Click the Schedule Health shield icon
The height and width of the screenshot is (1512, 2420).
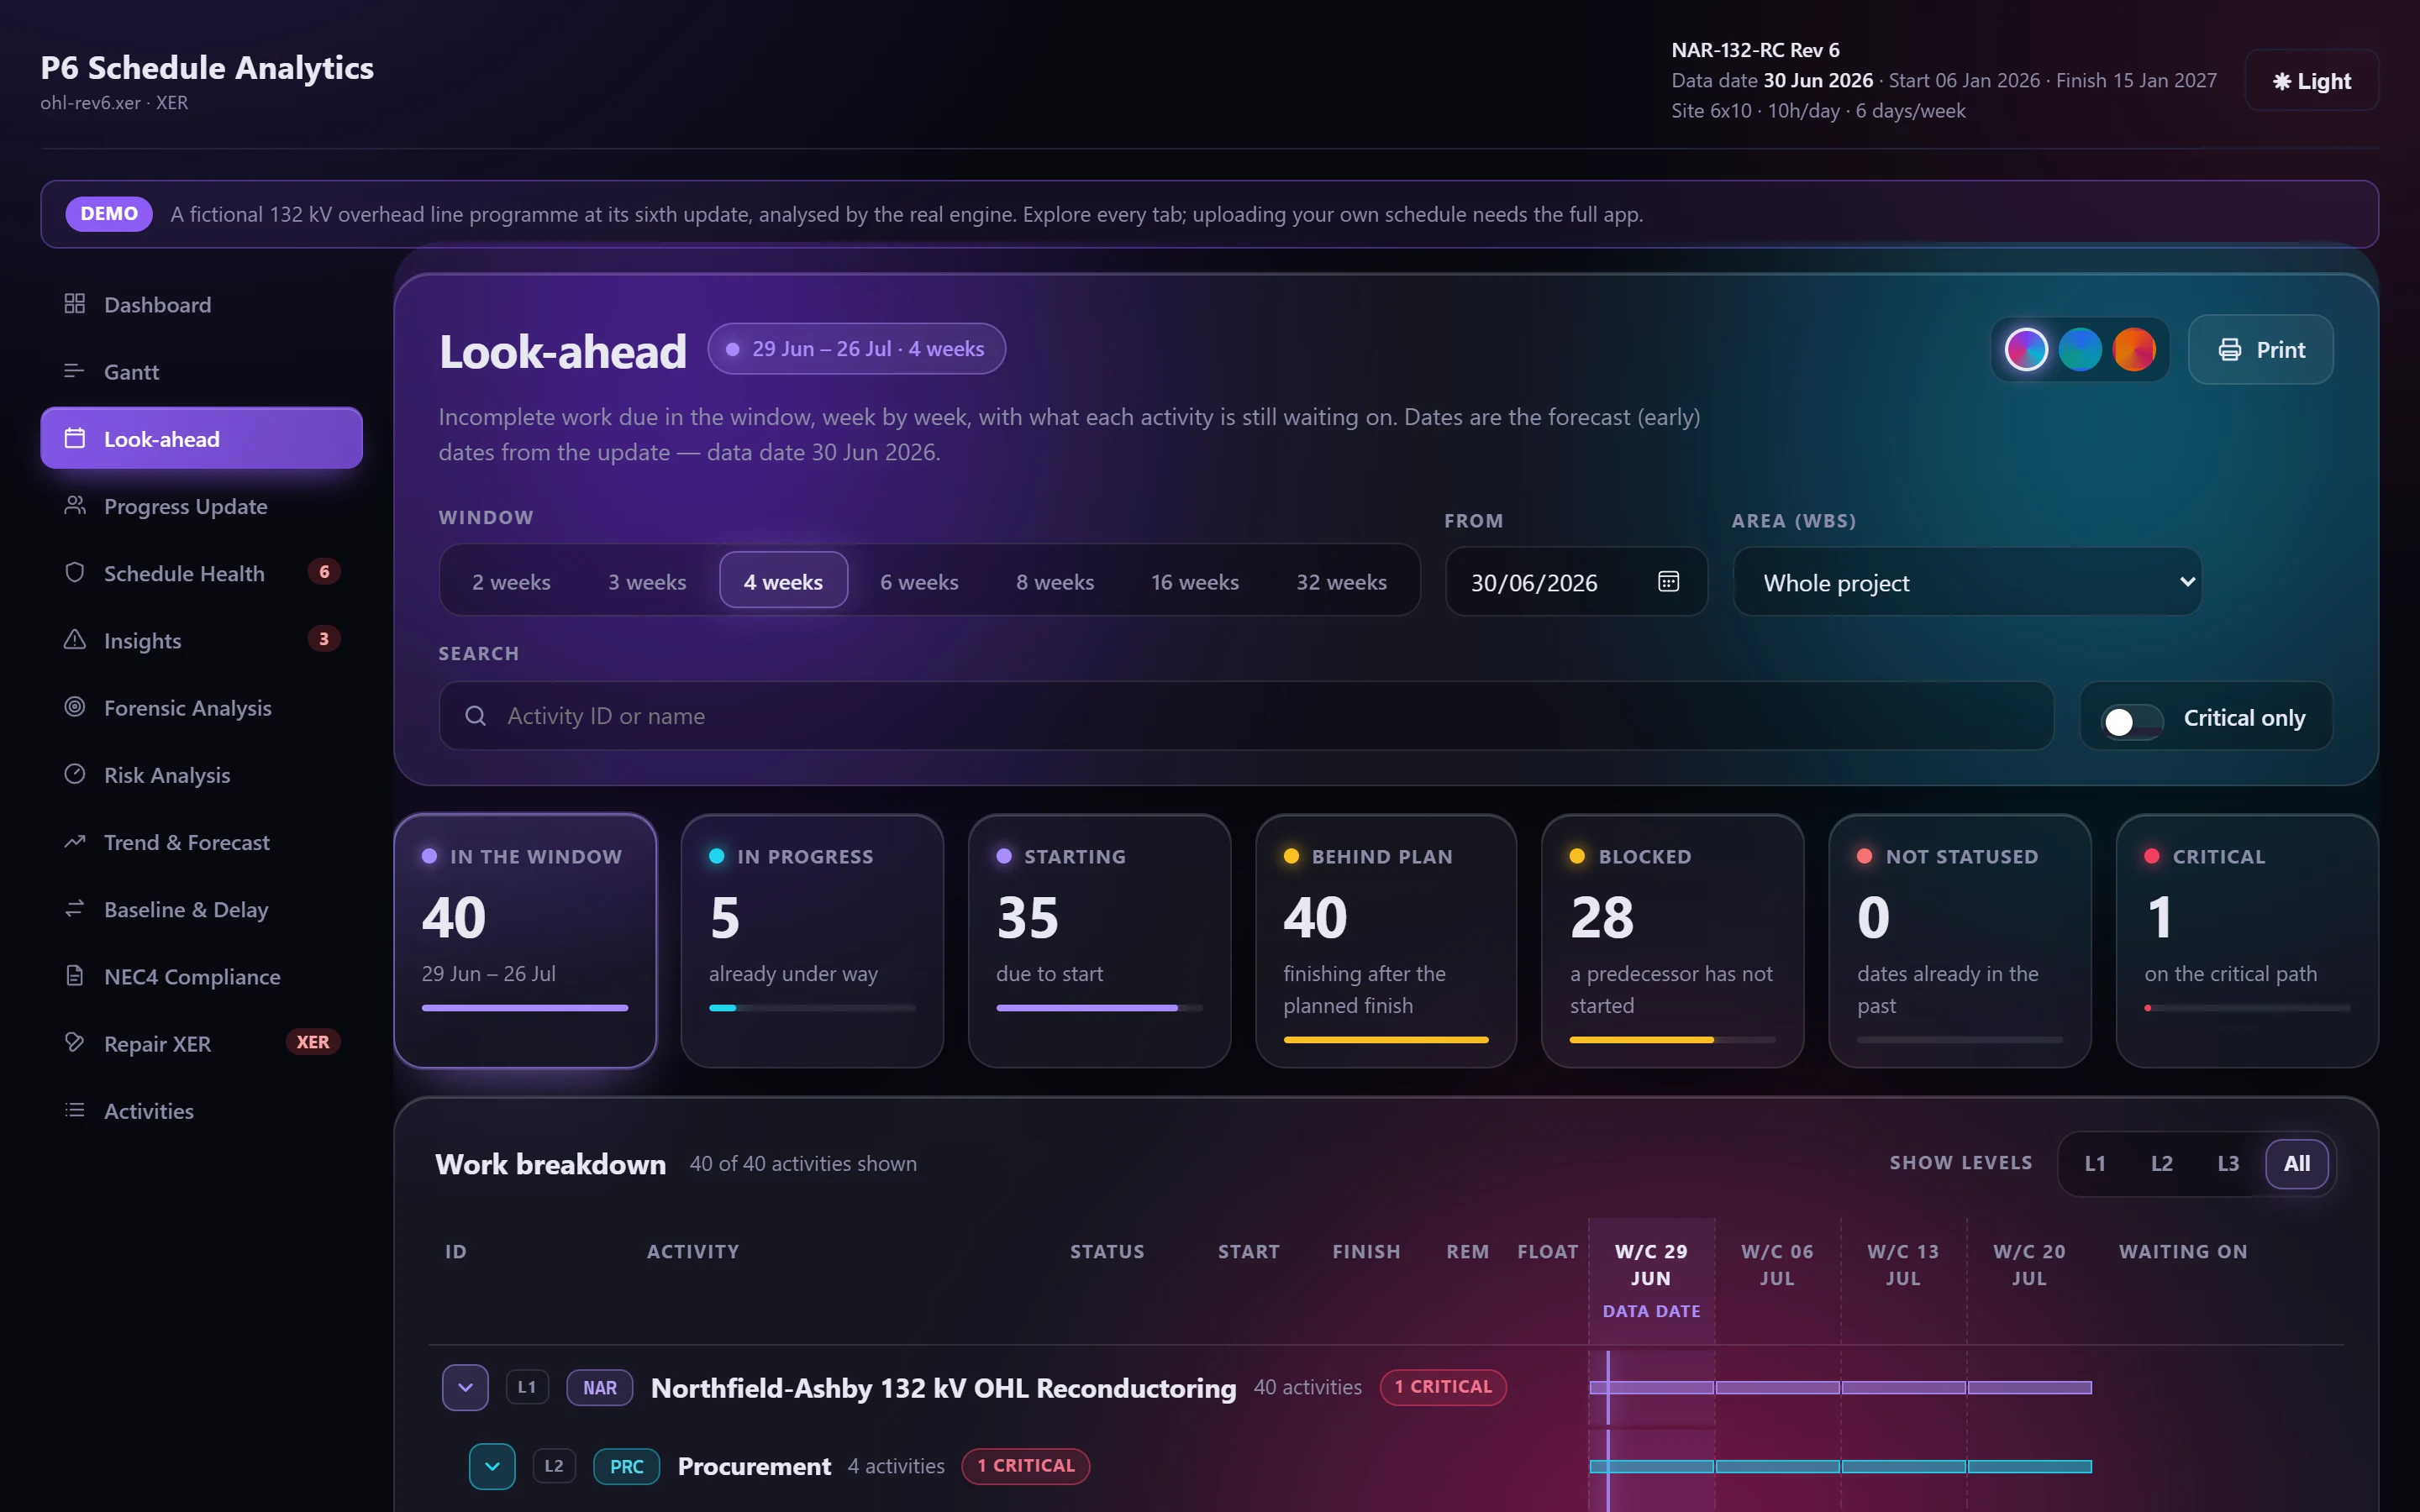74,571
